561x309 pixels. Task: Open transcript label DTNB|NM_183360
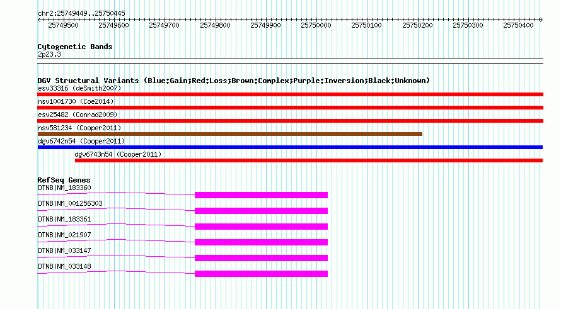(64, 188)
